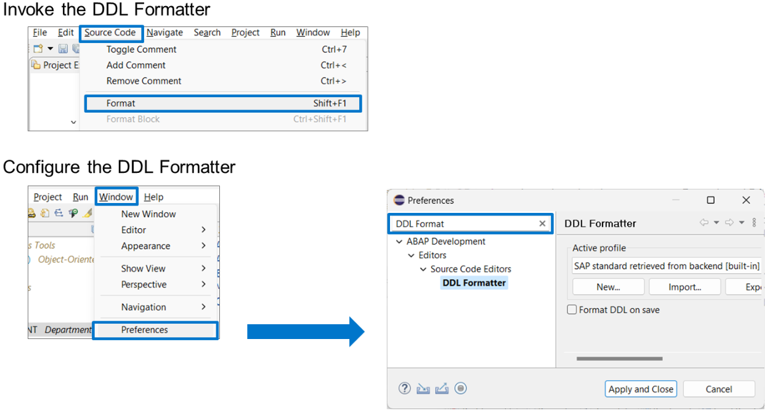The image size is (767, 411).
Task: Choose Preferences in Window menu
Action: click(155, 330)
